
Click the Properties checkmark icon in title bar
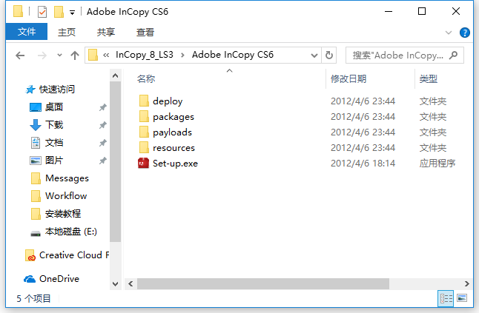coord(42,12)
